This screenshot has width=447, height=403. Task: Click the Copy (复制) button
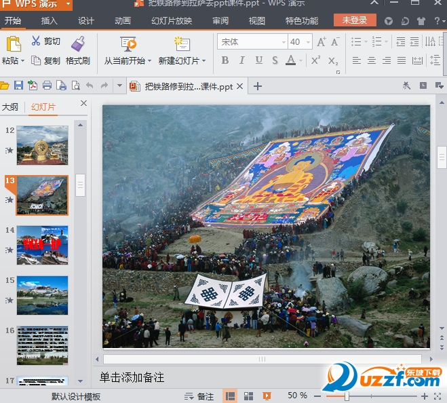[45, 60]
